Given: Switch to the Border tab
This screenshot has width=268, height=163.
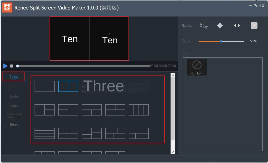Looking at the screenshot, I should point(14,96).
